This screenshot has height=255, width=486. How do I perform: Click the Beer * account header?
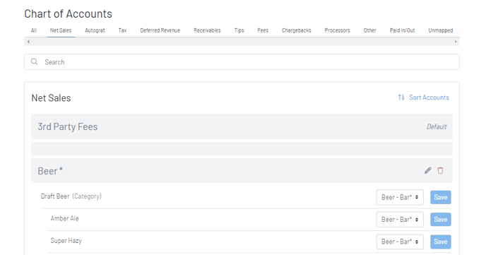click(242, 171)
